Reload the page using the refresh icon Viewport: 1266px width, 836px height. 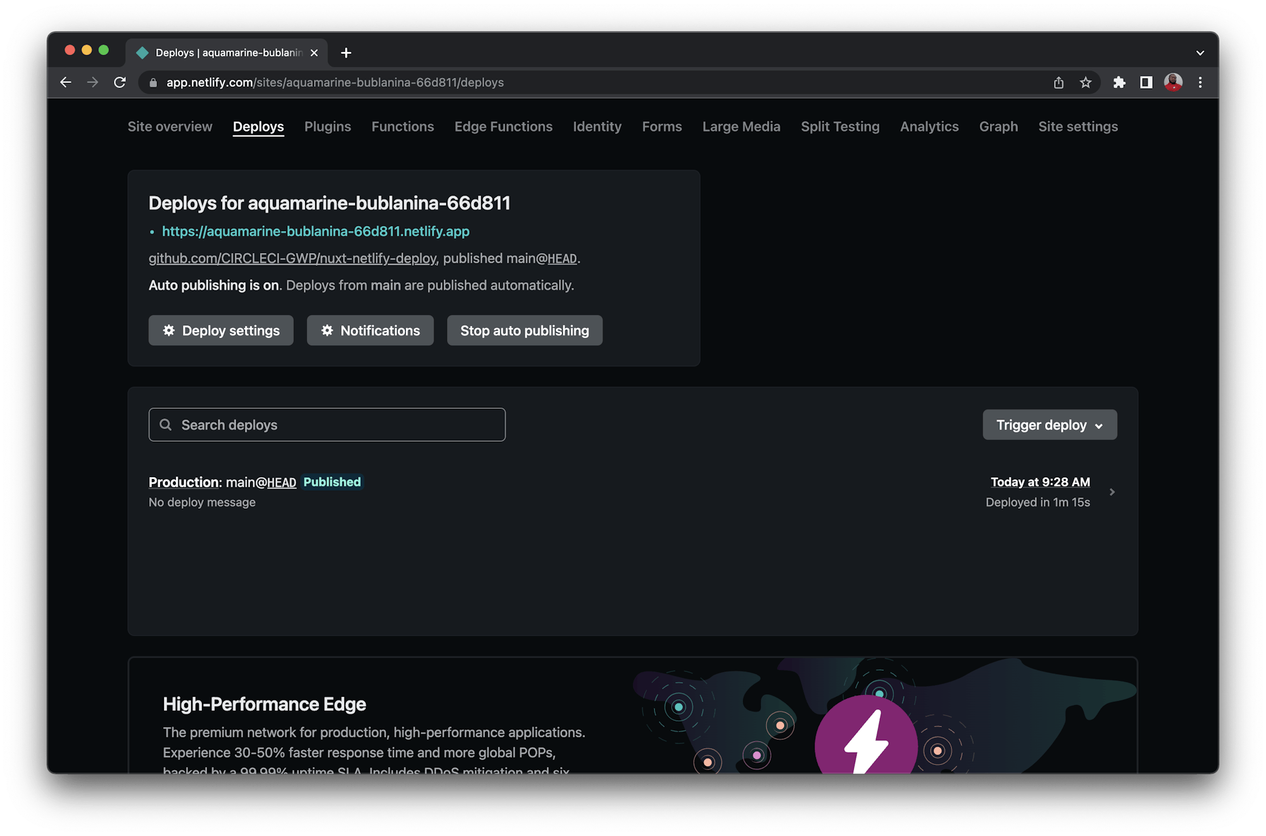(120, 82)
